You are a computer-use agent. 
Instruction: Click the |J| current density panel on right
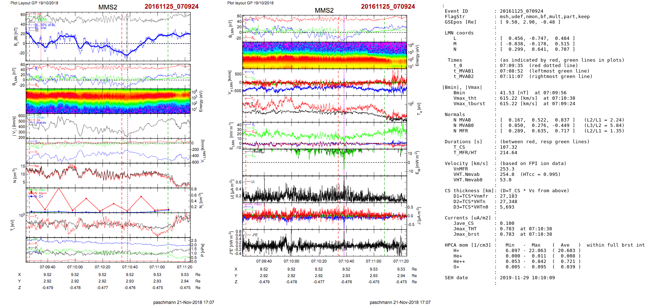(324, 189)
